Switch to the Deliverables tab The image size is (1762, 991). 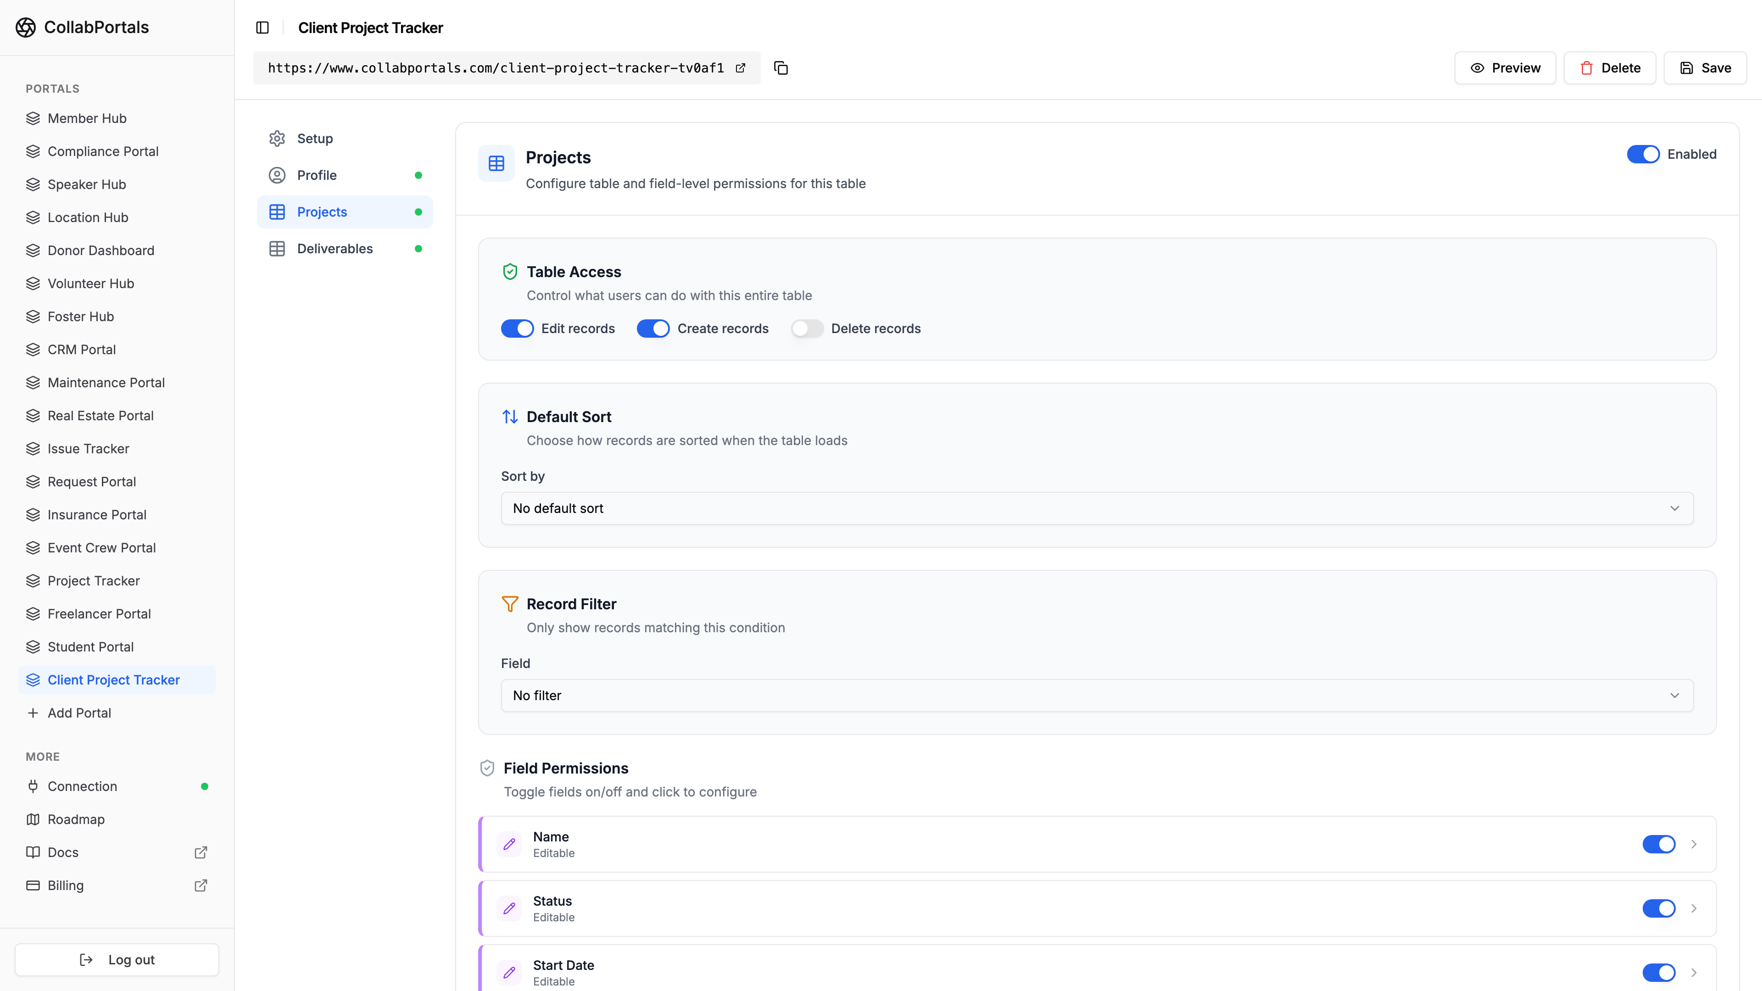(335, 249)
